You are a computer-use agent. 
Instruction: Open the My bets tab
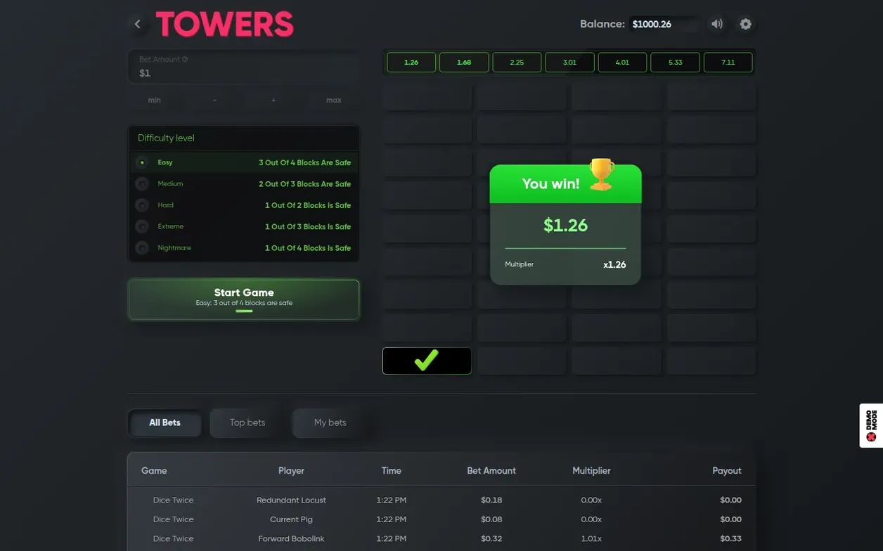coord(330,422)
